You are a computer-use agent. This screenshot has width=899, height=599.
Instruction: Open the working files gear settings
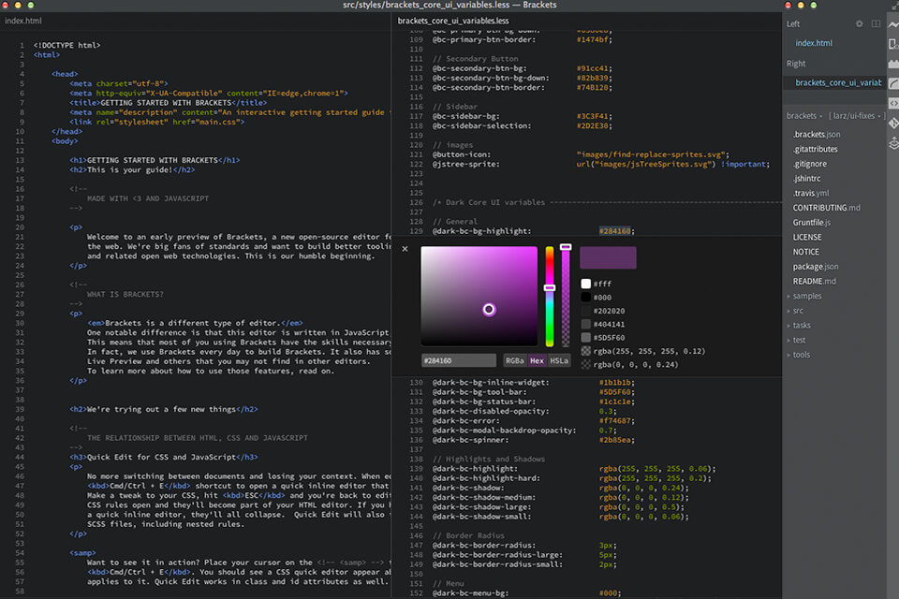click(x=860, y=23)
